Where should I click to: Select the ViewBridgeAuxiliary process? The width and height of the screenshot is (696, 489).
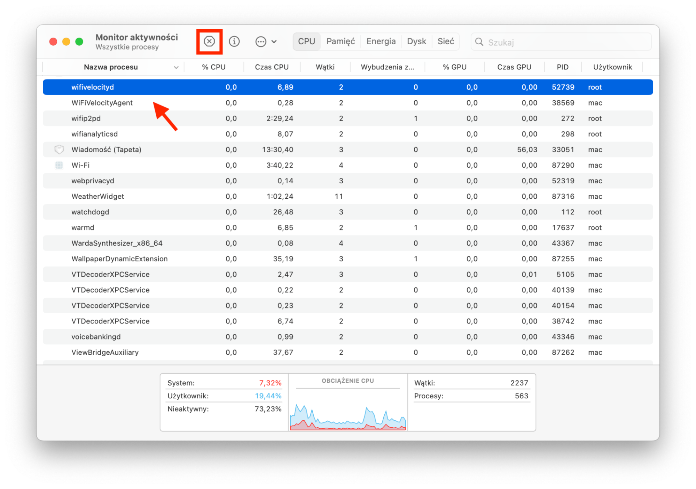(347, 352)
